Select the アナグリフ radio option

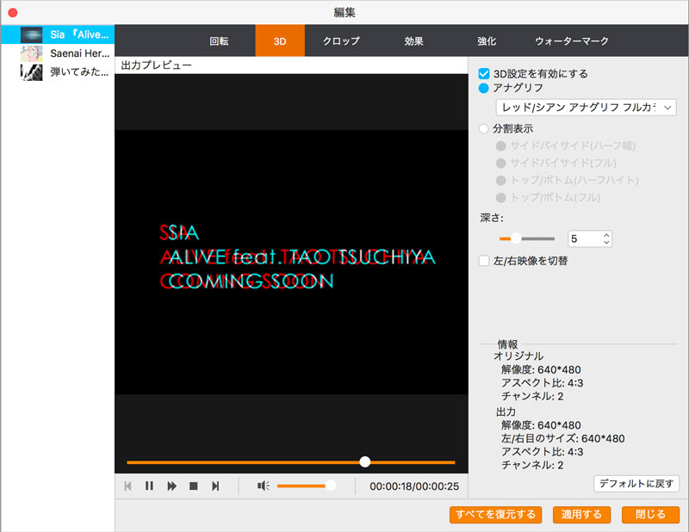tap(484, 89)
